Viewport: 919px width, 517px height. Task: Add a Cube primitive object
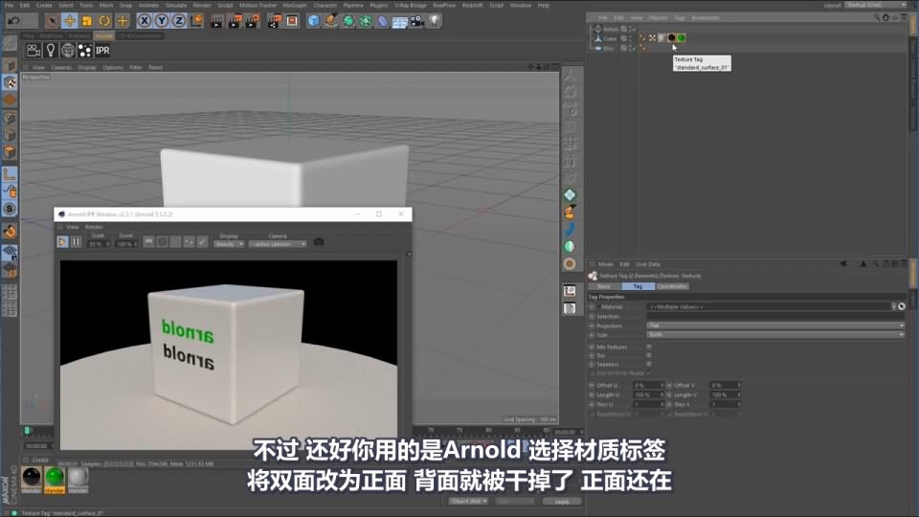click(x=314, y=21)
